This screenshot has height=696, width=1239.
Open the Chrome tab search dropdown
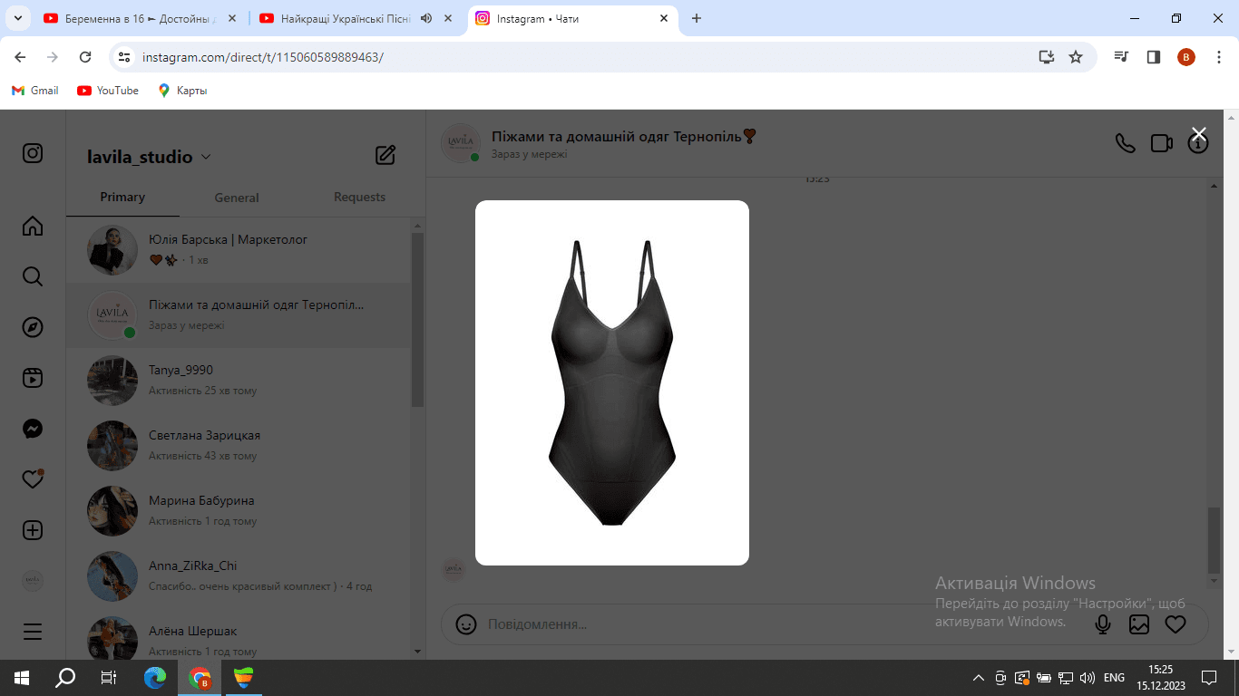pos(17,18)
